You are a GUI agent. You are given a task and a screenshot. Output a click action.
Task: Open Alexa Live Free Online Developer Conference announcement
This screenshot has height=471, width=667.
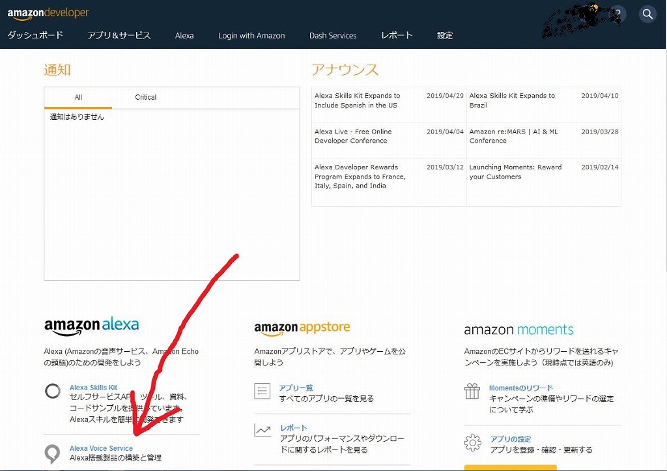(x=353, y=136)
